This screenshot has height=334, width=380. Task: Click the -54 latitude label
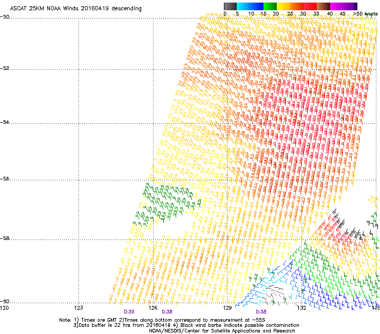coord(5,122)
